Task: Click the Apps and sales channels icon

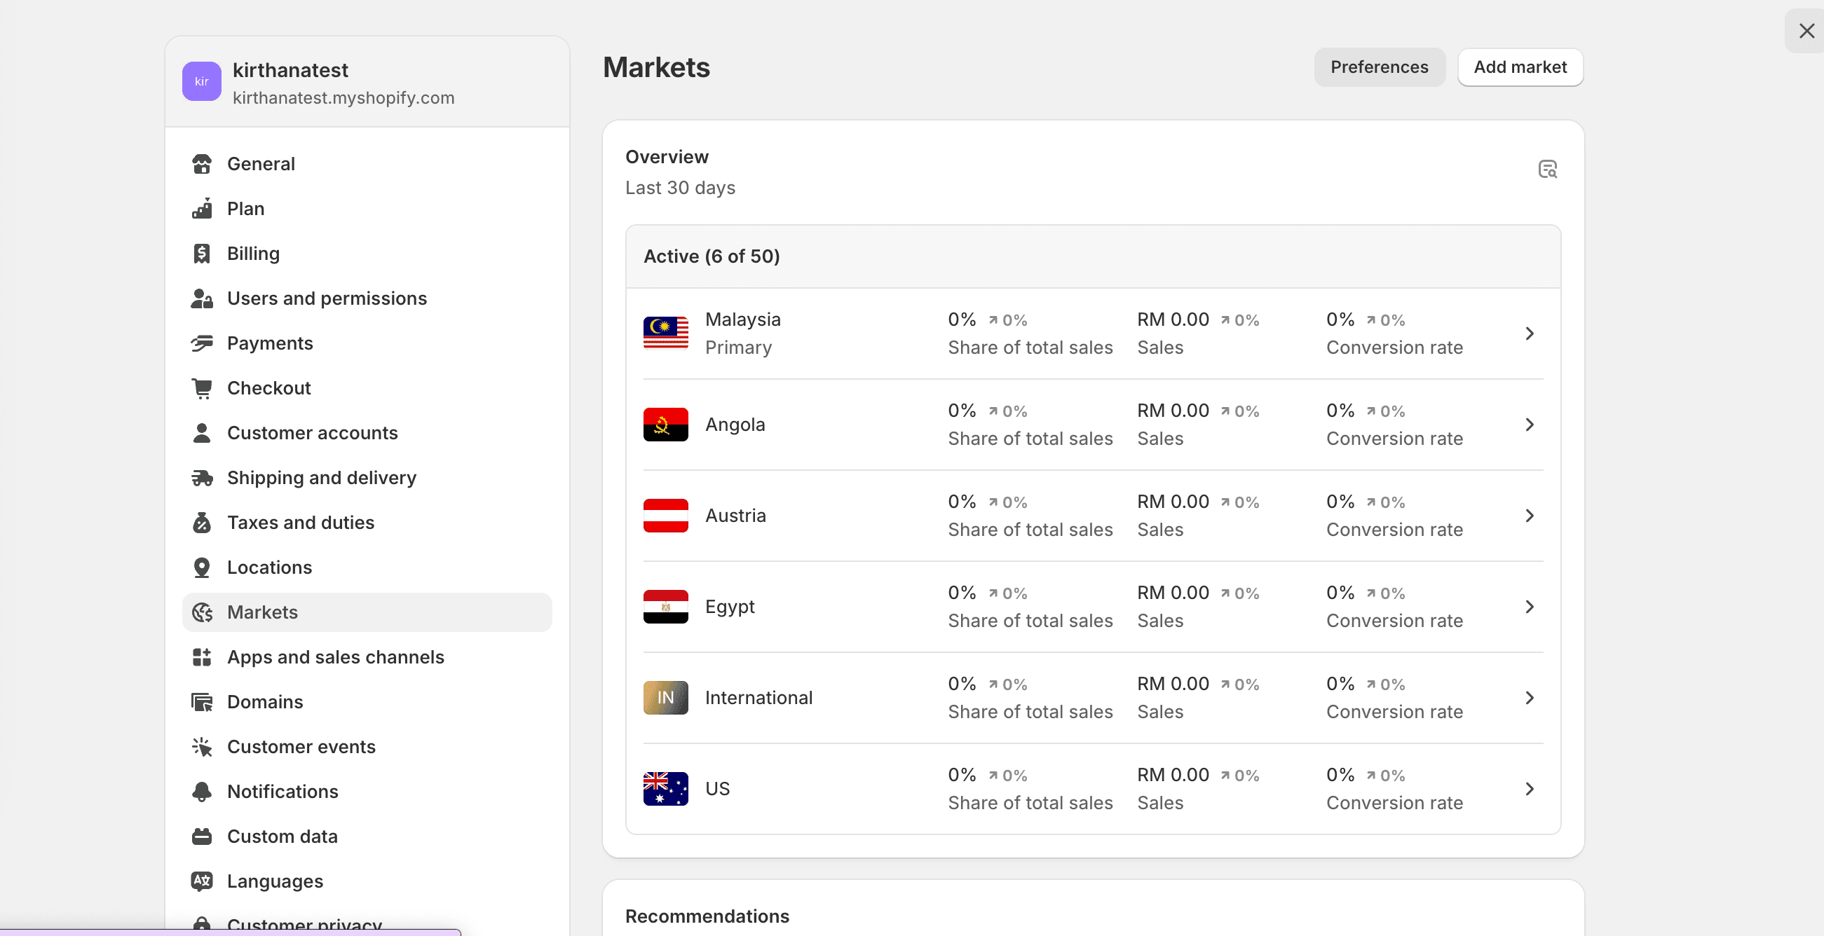Action: tap(202, 657)
